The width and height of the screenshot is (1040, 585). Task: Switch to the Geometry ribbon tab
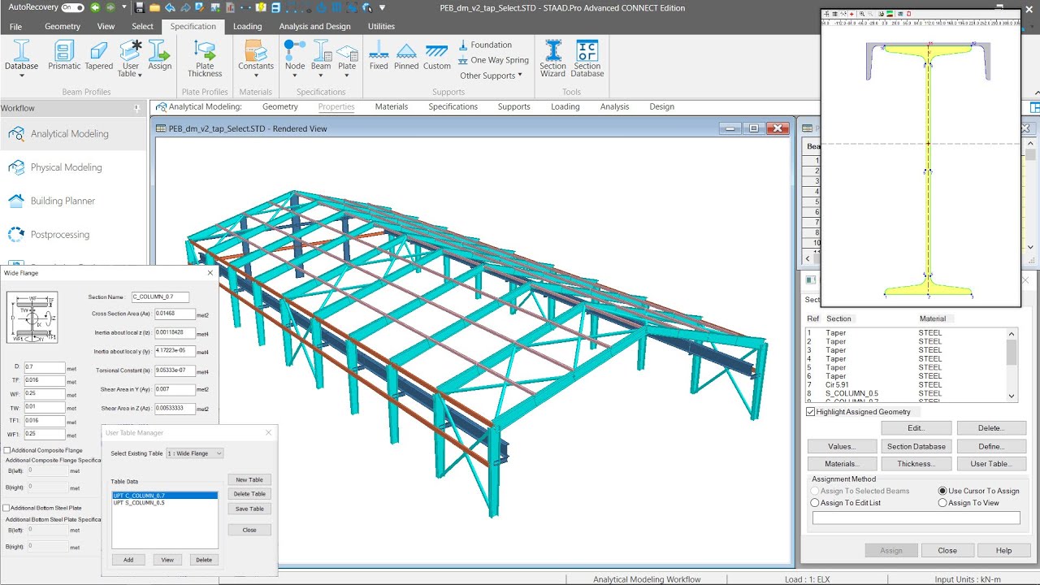(63, 26)
